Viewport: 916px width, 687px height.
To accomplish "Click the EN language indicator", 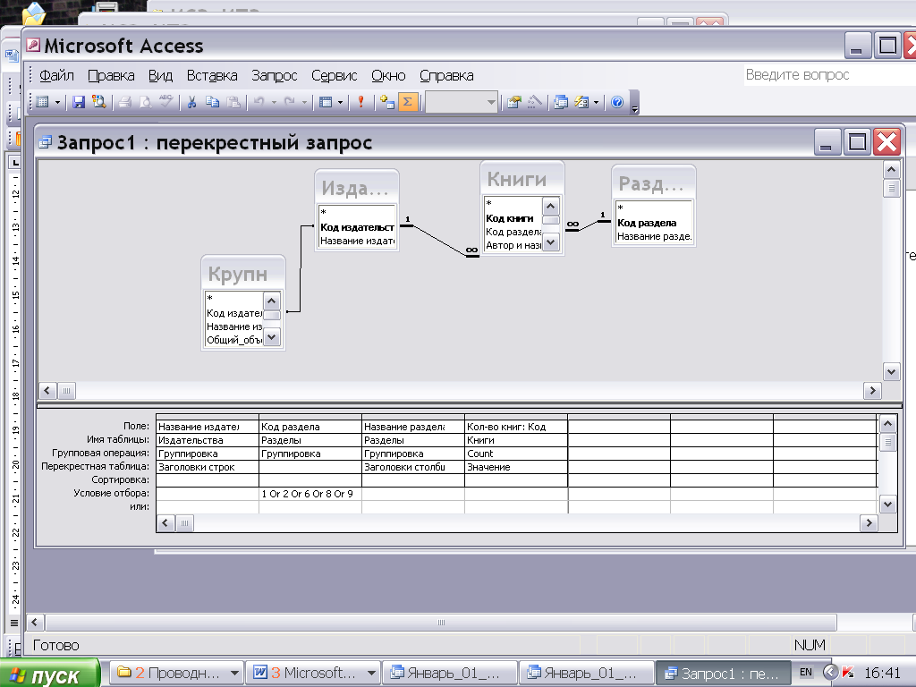I will (x=806, y=672).
